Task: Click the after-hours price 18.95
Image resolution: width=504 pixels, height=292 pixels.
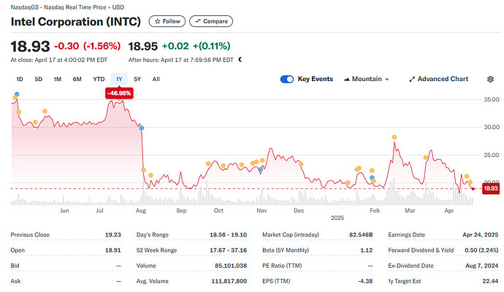Action: coord(142,46)
